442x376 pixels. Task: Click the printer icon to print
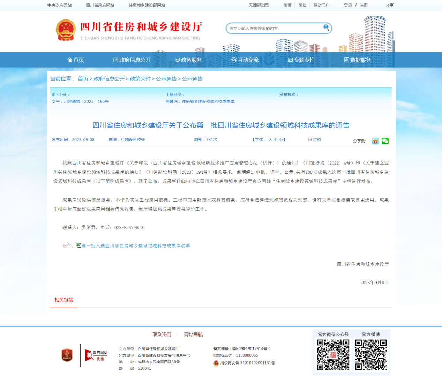pos(309,140)
